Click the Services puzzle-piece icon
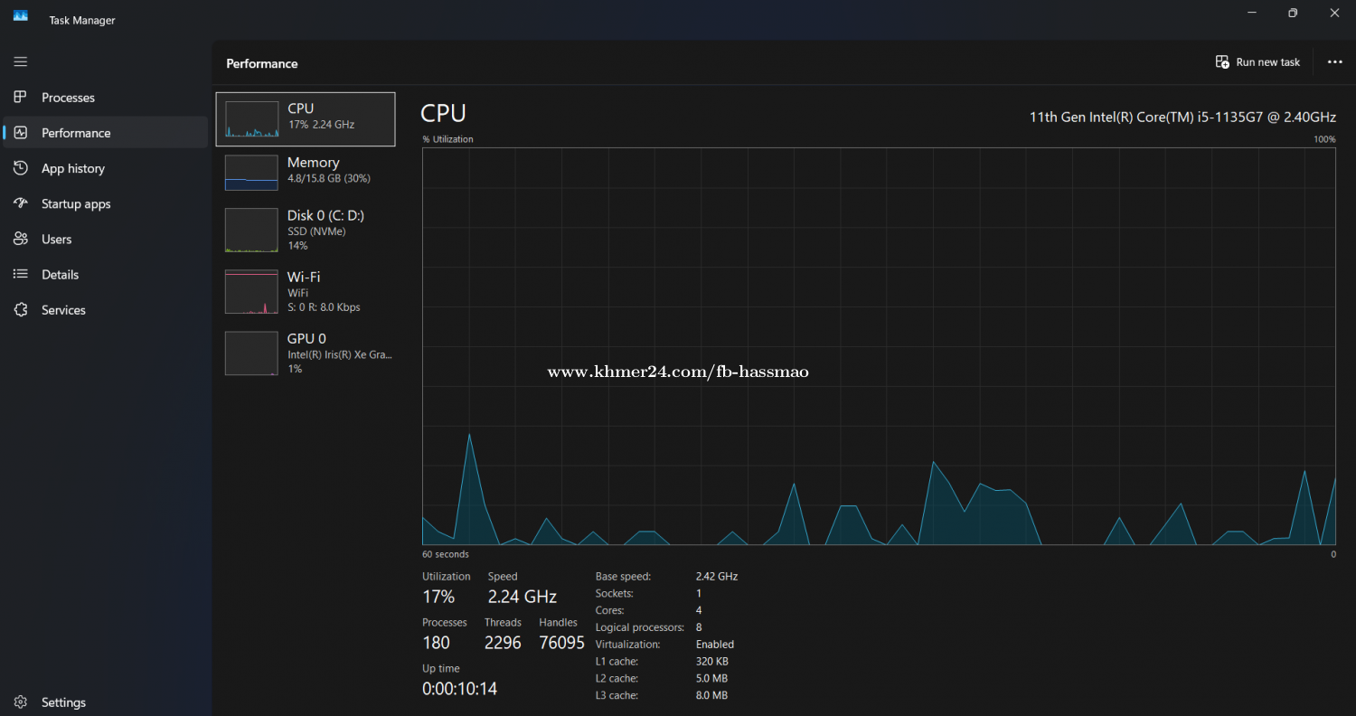The width and height of the screenshot is (1356, 716). click(x=21, y=310)
